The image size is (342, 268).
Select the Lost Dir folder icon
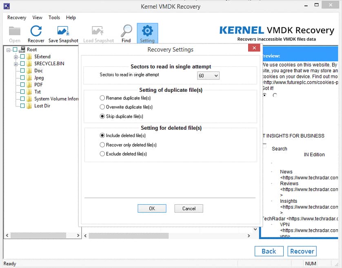(29, 106)
